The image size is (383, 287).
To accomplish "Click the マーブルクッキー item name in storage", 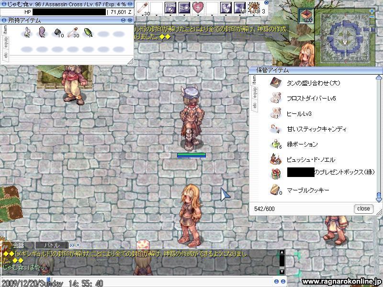I will 308,190.
